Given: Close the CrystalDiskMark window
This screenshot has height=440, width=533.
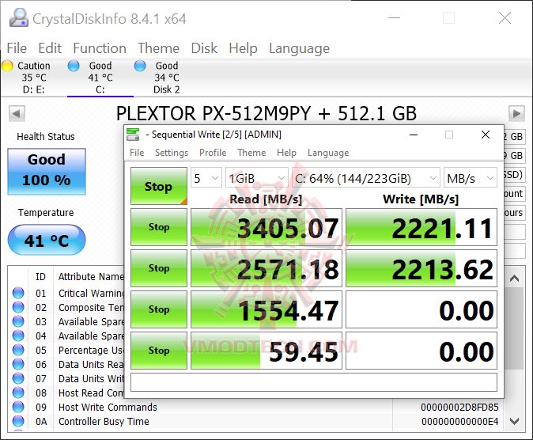Looking at the screenshot, I should click(486, 135).
